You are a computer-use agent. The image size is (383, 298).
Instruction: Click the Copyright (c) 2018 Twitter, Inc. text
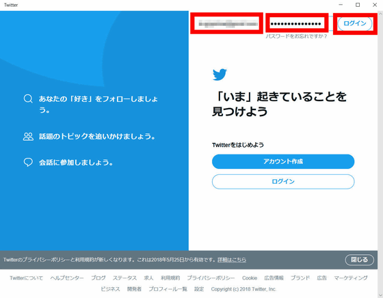[x=243, y=289]
